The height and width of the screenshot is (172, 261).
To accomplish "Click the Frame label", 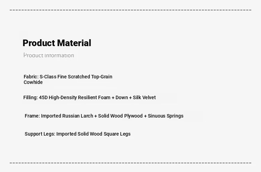I will click(x=32, y=116).
